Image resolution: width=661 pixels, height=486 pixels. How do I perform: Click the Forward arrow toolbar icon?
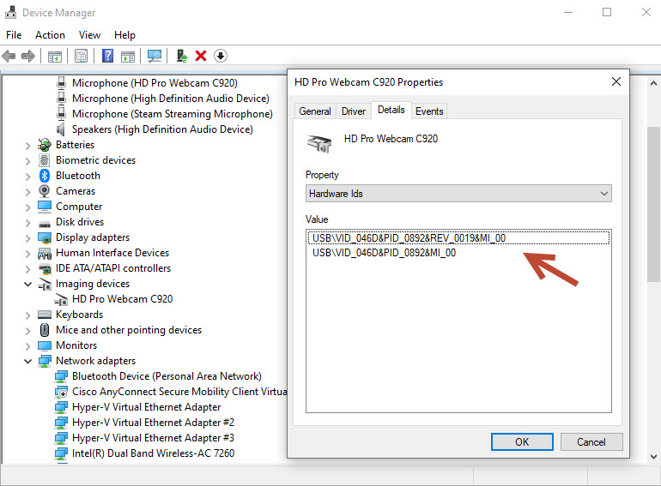tap(27, 56)
